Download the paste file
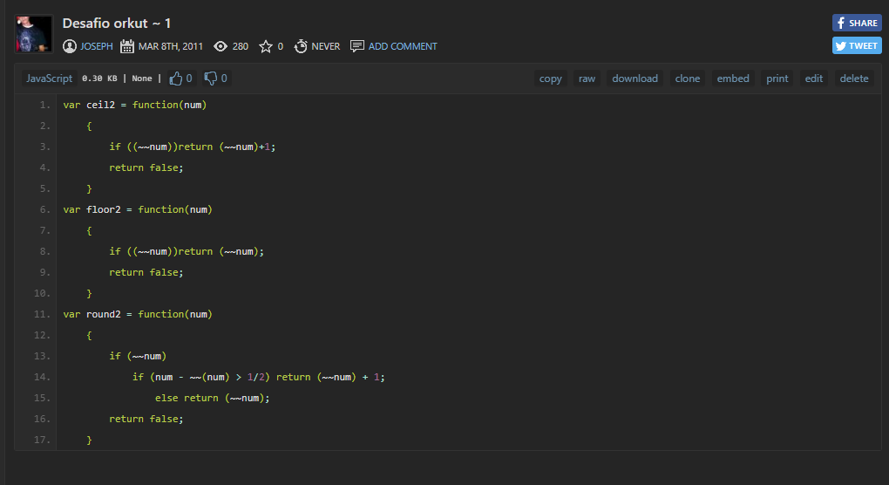The width and height of the screenshot is (889, 485). 635,79
